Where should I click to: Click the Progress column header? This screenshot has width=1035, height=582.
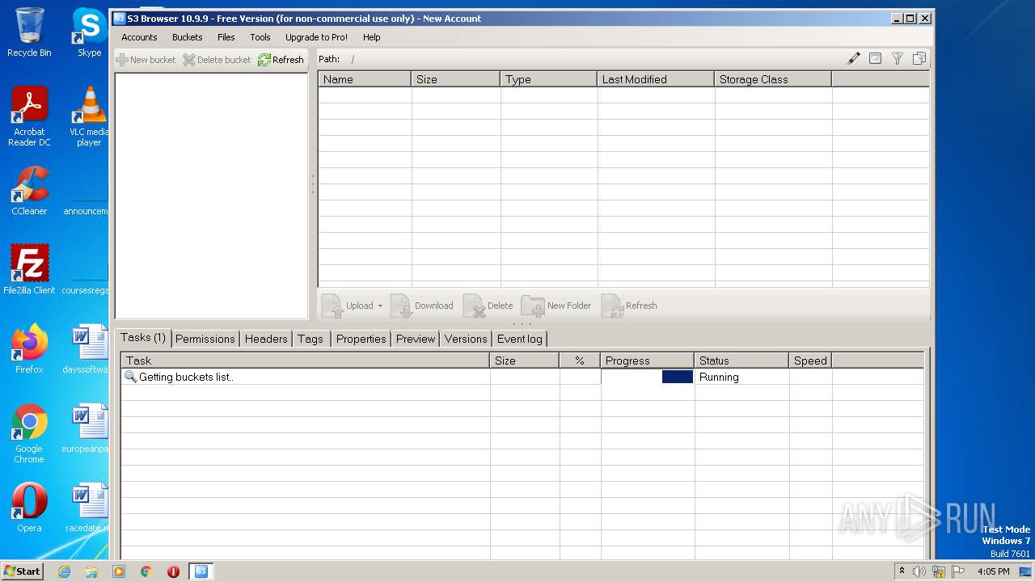648,361
